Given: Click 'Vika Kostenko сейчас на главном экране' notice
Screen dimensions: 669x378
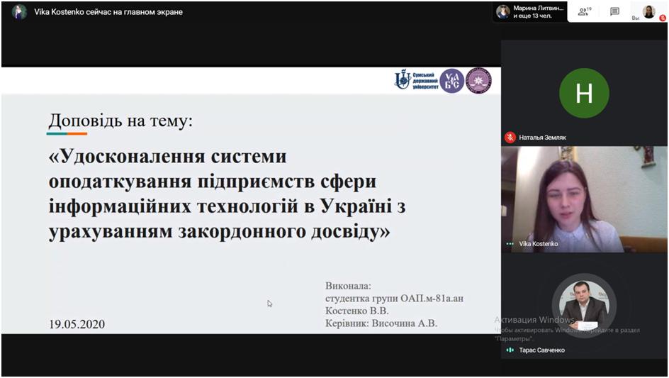Looking at the screenshot, I should (108, 12).
